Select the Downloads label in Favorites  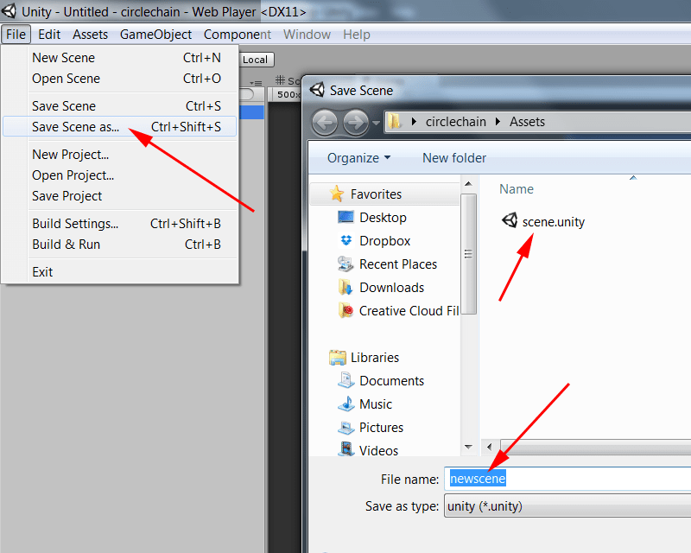pyautogui.click(x=392, y=288)
